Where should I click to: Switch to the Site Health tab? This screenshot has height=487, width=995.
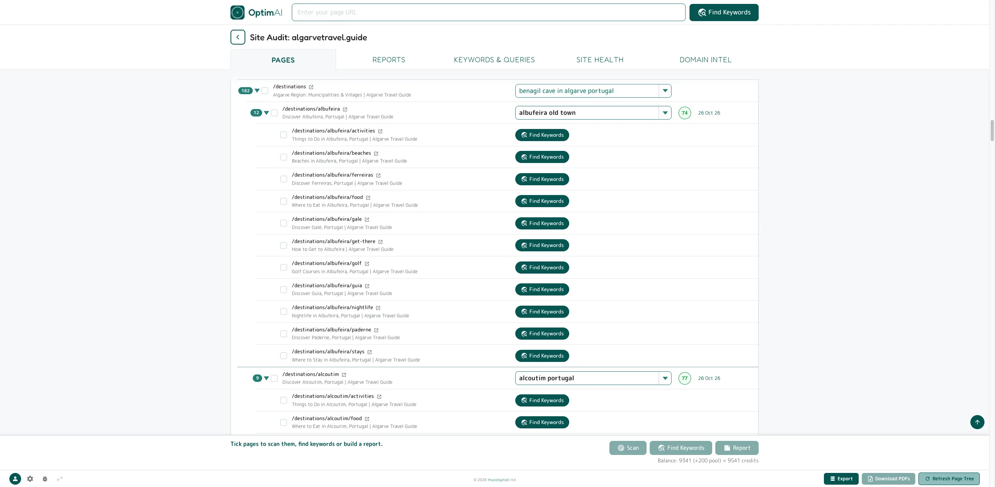[x=600, y=60]
